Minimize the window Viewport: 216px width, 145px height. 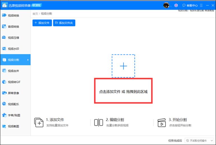point(208,5)
